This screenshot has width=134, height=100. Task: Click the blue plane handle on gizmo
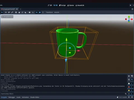[x=70, y=48]
